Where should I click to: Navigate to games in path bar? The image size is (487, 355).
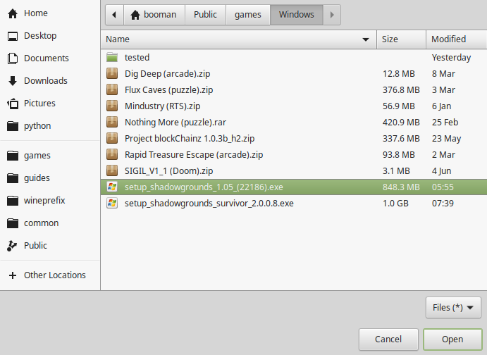[248, 15]
